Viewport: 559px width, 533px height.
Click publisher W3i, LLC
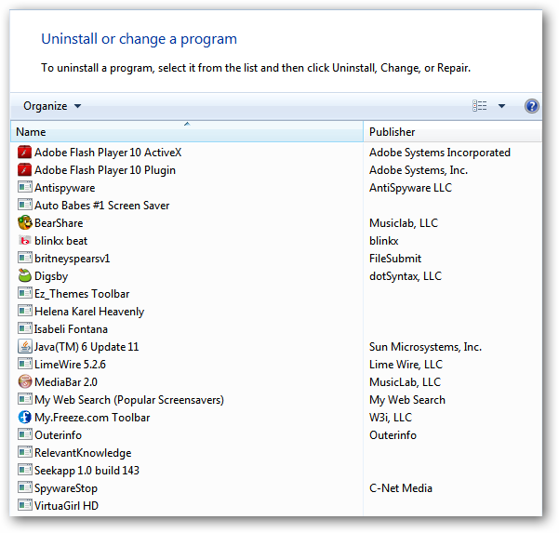point(391,418)
